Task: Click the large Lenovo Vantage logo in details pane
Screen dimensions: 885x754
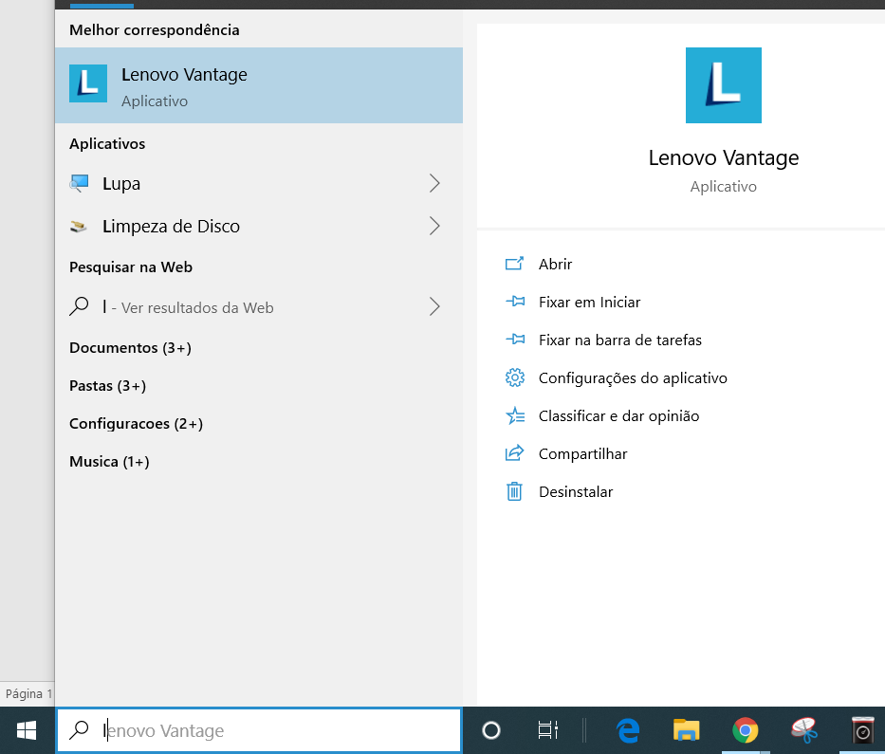Action: tap(723, 85)
